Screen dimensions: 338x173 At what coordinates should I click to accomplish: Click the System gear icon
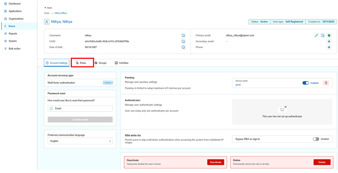click(x=6, y=41)
